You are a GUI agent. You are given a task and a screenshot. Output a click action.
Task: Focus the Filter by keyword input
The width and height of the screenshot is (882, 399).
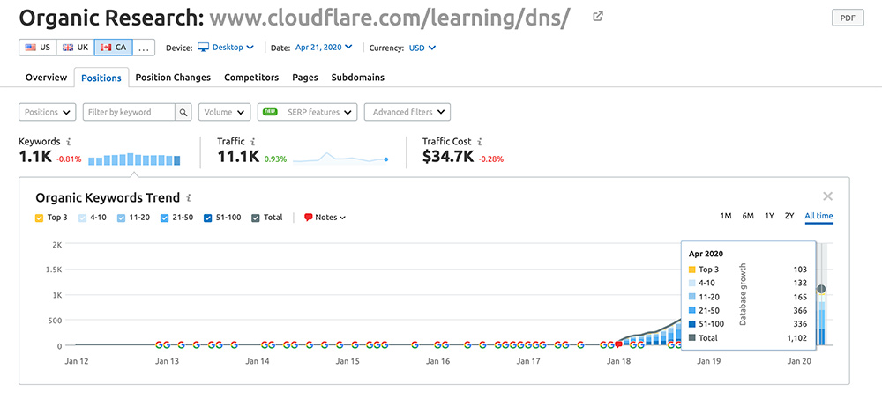(x=129, y=112)
